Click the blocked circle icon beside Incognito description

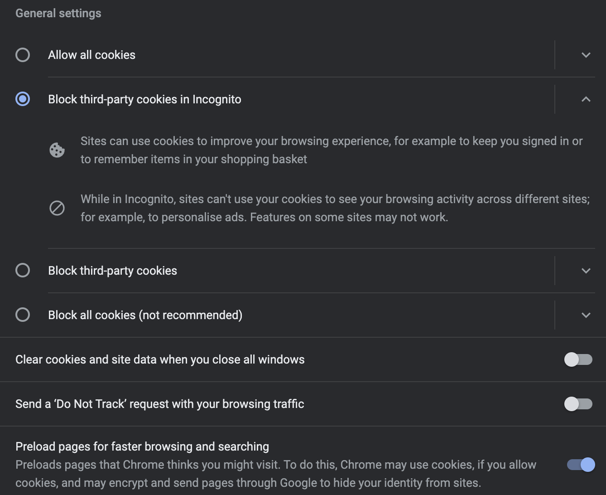point(57,208)
